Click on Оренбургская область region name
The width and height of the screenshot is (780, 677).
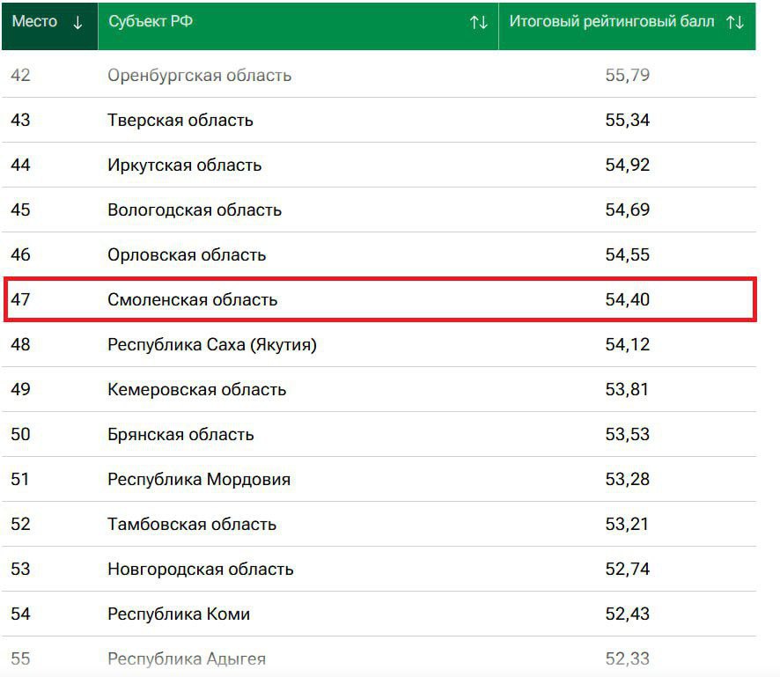click(199, 76)
